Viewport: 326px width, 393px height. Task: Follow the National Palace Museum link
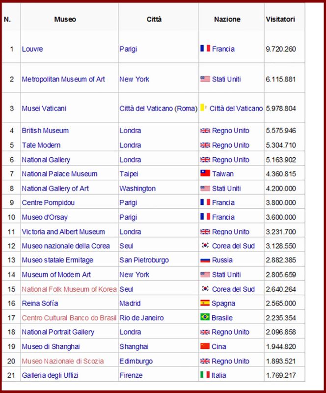(x=59, y=174)
